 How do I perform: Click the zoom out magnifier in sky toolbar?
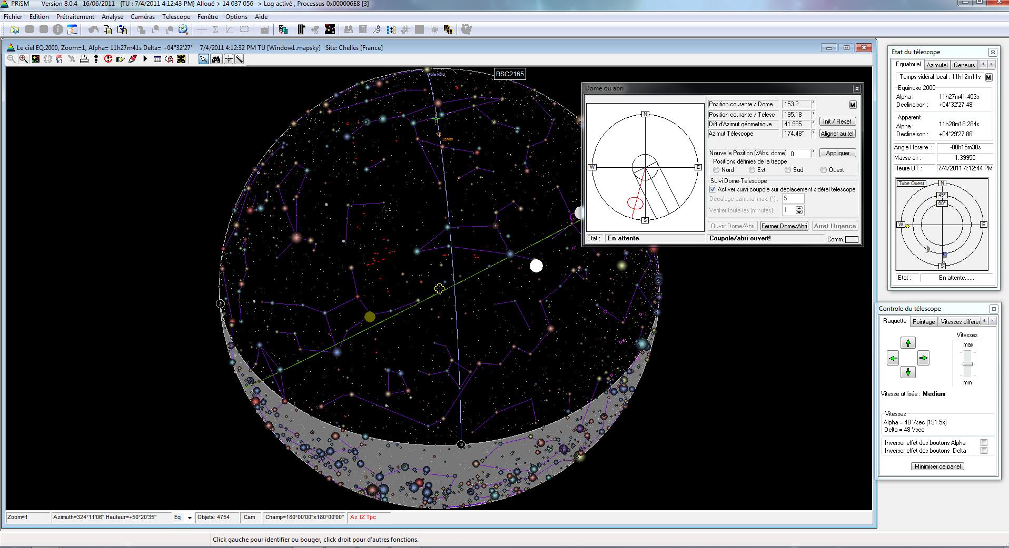(x=11, y=59)
